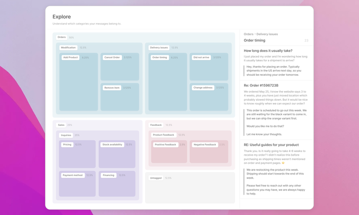Open the Modification subcategory tag

coord(68,48)
